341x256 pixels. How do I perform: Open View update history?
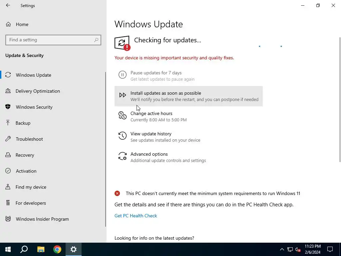point(188,137)
